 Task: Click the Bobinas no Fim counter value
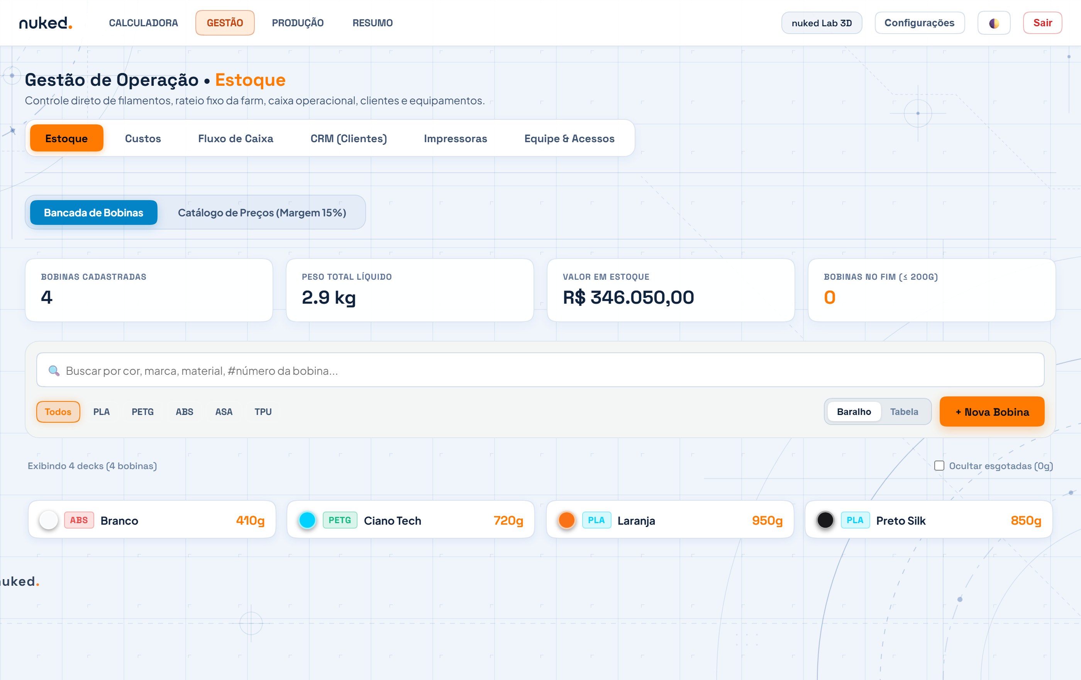830,297
